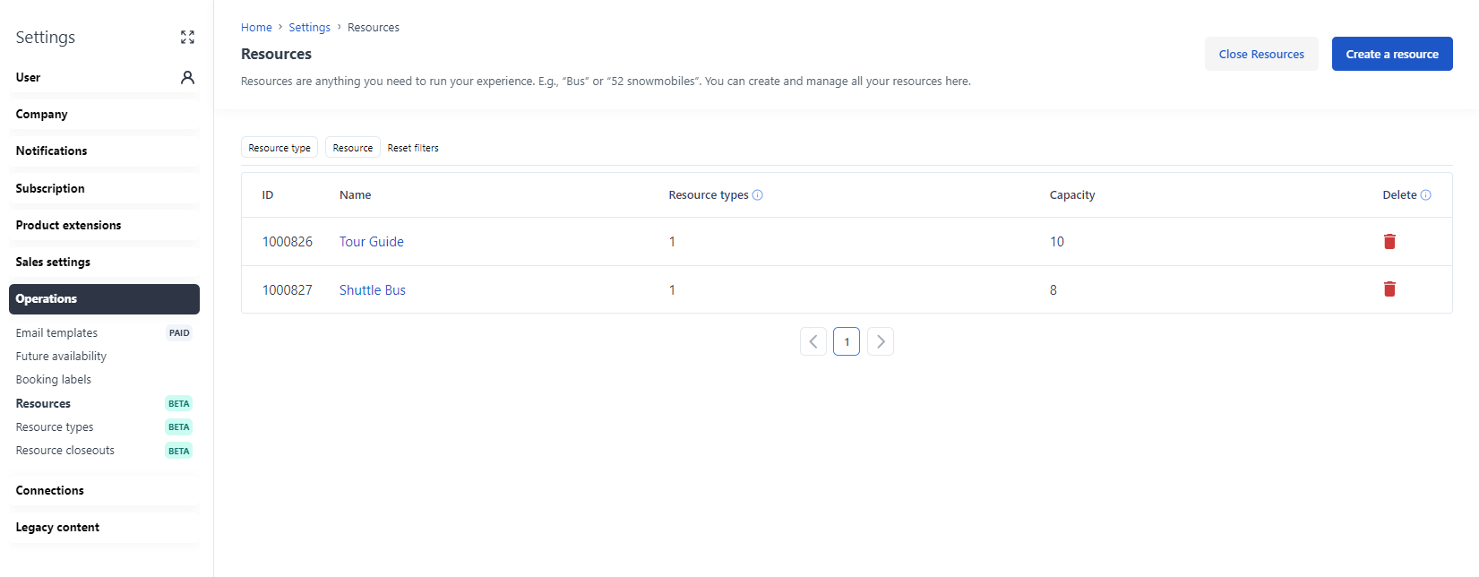Open Resource types in sidebar
The image size is (1479, 577).
[55, 427]
